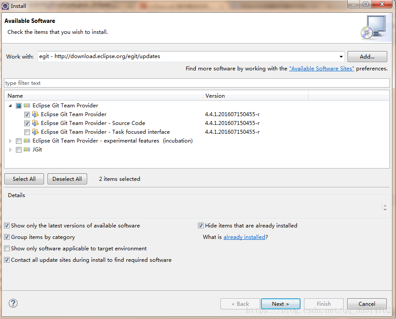The height and width of the screenshot is (319, 396).
Task: Select the JGit row label
Action: 37,150
